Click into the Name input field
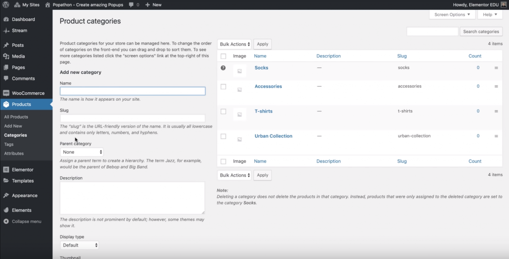Image resolution: width=509 pixels, height=259 pixels. 132,91
